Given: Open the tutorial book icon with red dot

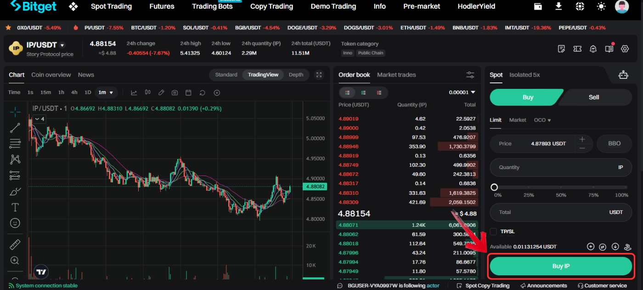Looking at the screenshot, I should coord(609,48).
